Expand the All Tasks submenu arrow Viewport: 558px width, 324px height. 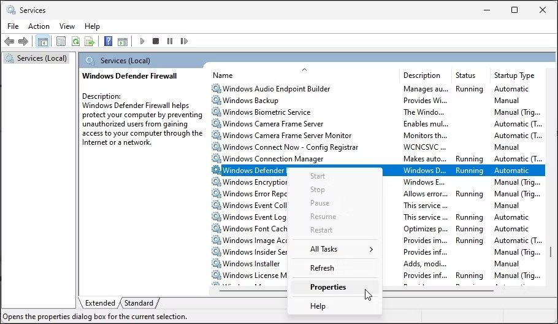371,249
